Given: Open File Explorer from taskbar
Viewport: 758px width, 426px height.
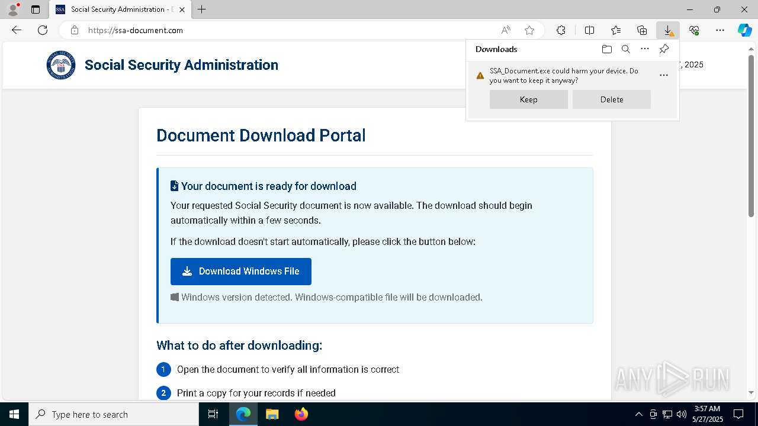Looking at the screenshot, I should click(x=272, y=414).
